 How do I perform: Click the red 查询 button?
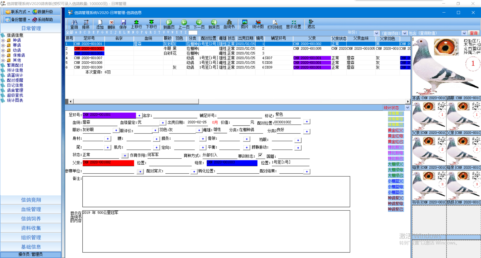(x=473, y=33)
